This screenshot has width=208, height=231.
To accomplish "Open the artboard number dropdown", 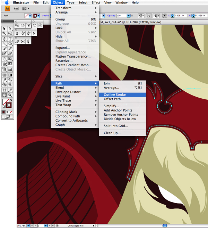I will (x=46, y=226).
